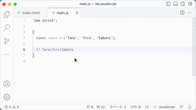Viewport: 196px width, 110px height.
Task: Open the Search panel
Action: point(7,28)
